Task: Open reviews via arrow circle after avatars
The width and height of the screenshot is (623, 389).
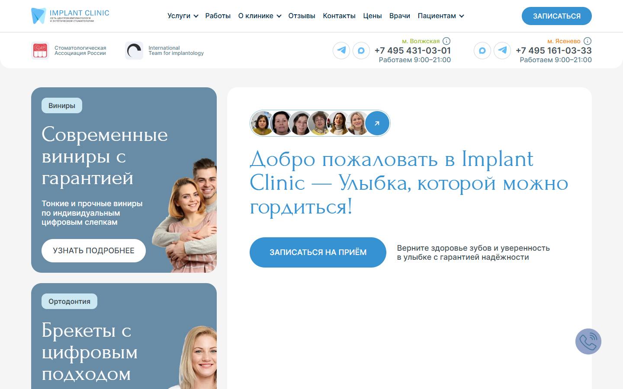Action: (x=377, y=123)
